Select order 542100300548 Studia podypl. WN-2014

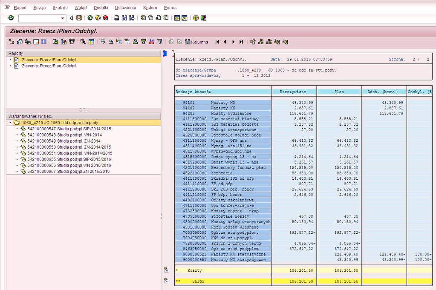[x=64, y=135]
